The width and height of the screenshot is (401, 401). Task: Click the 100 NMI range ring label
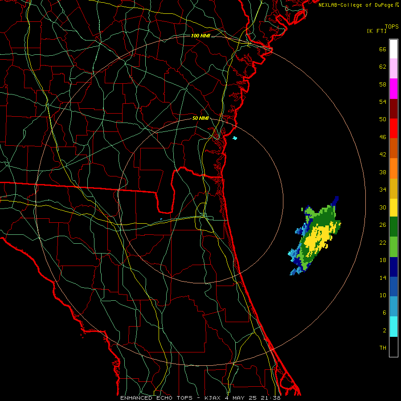[200, 36]
